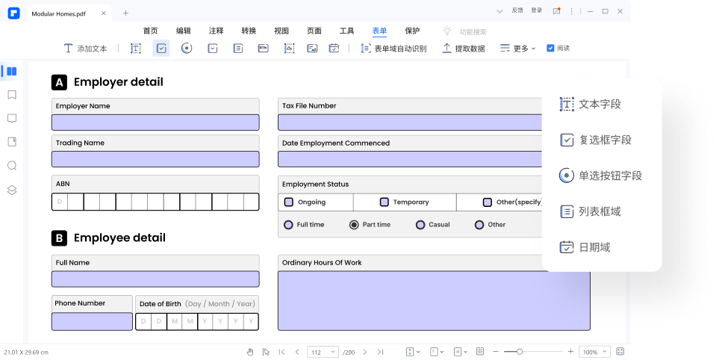Click the date field tool in toolbar
Viewport: 722px width, 360px height.
click(334, 49)
